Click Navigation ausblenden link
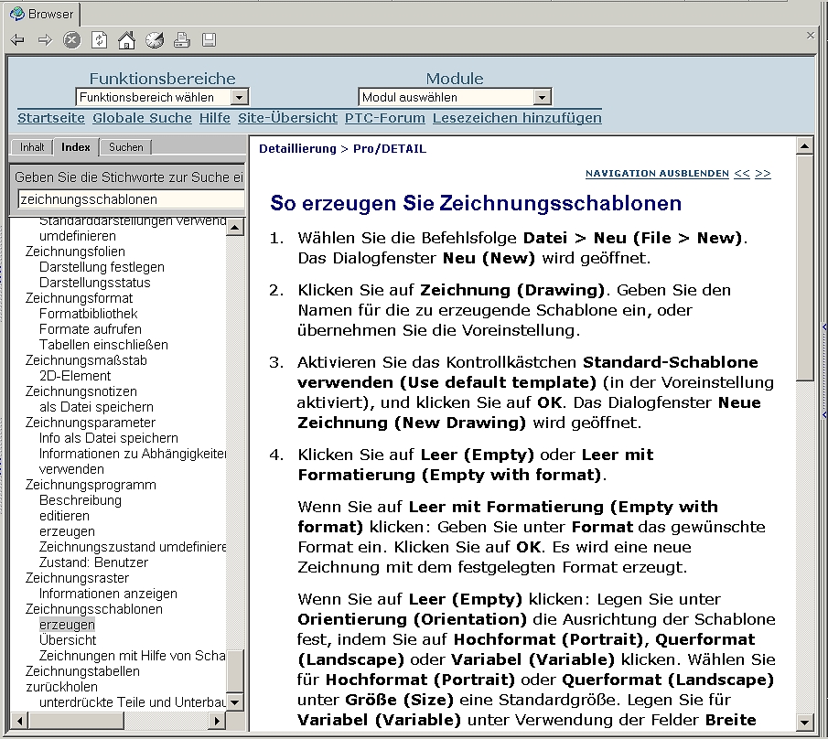 point(657,174)
